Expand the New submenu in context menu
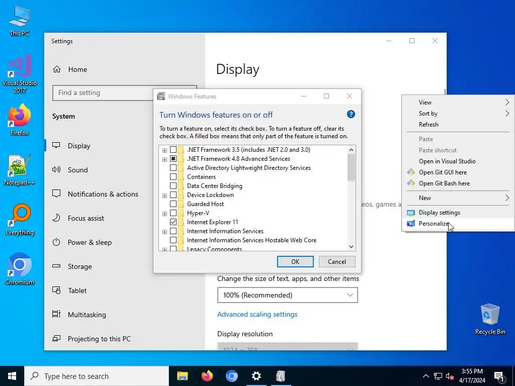This screenshot has height=386, width=515. (458, 198)
